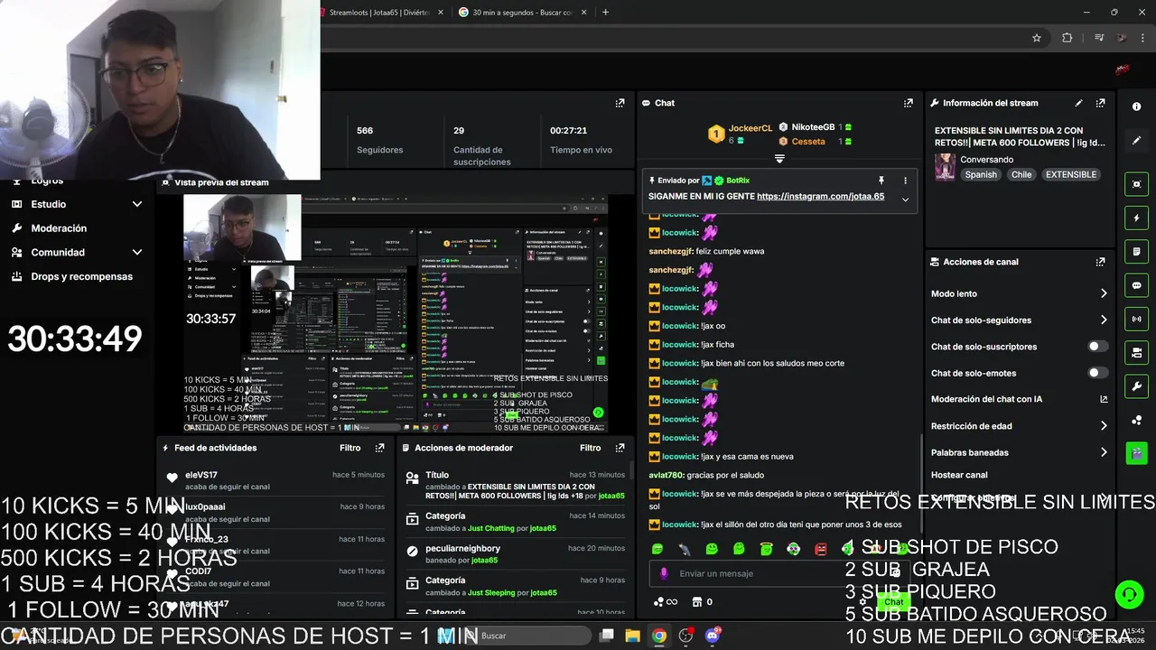The height and width of the screenshot is (650, 1156).
Task: Expand Palabras baneadas options
Action: [1103, 452]
